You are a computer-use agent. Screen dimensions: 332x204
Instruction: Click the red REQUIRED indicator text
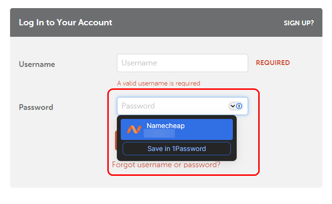pos(273,63)
